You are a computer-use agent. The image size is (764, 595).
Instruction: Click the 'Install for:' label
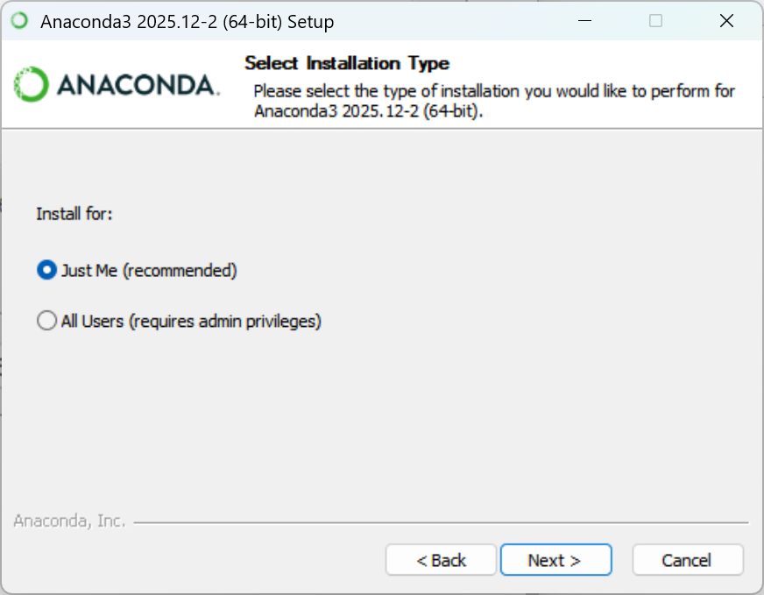click(74, 214)
